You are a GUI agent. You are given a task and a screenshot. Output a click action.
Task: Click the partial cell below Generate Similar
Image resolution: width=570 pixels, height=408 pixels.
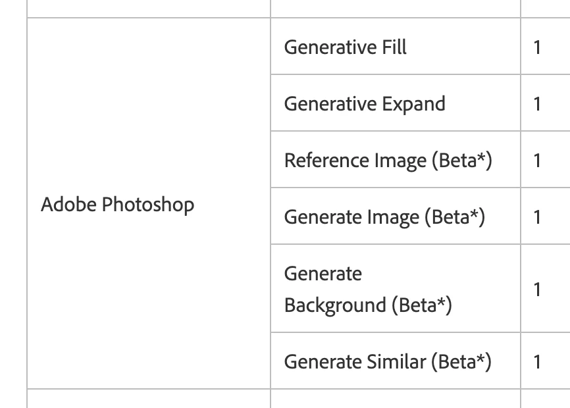396,399
